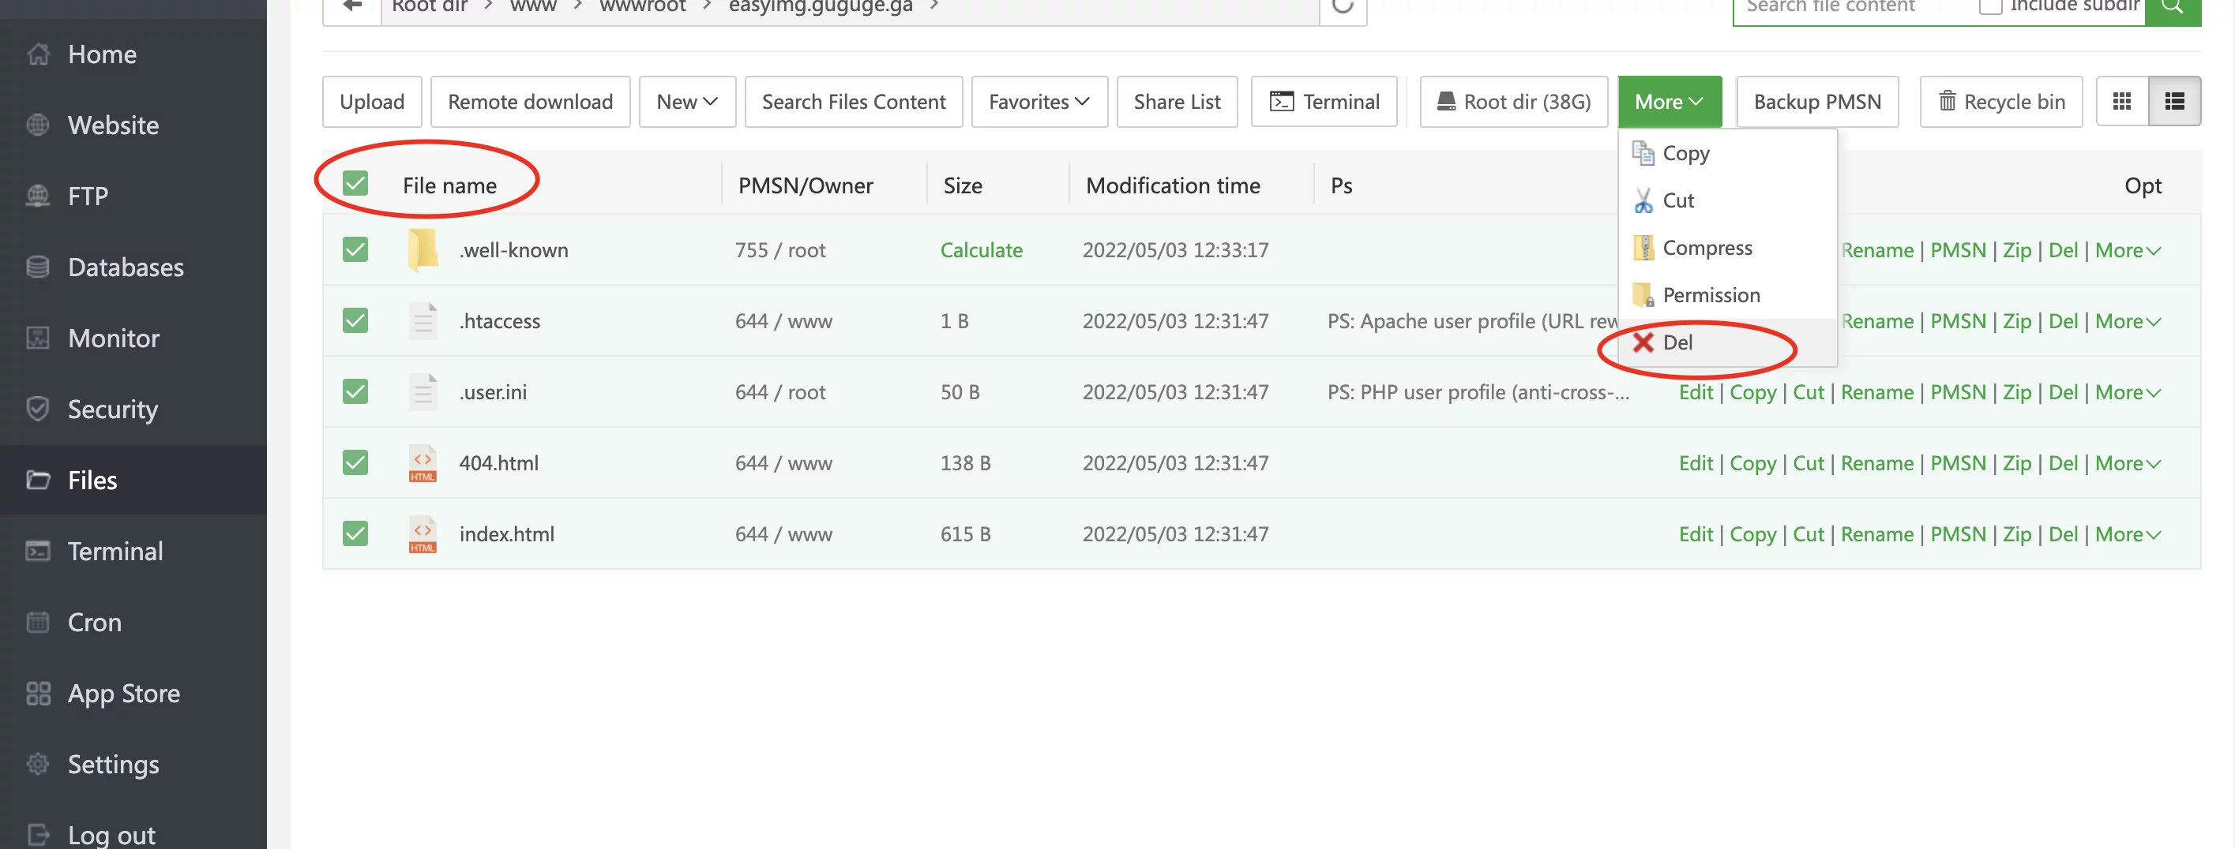Expand the New dropdown

pyautogui.click(x=686, y=102)
